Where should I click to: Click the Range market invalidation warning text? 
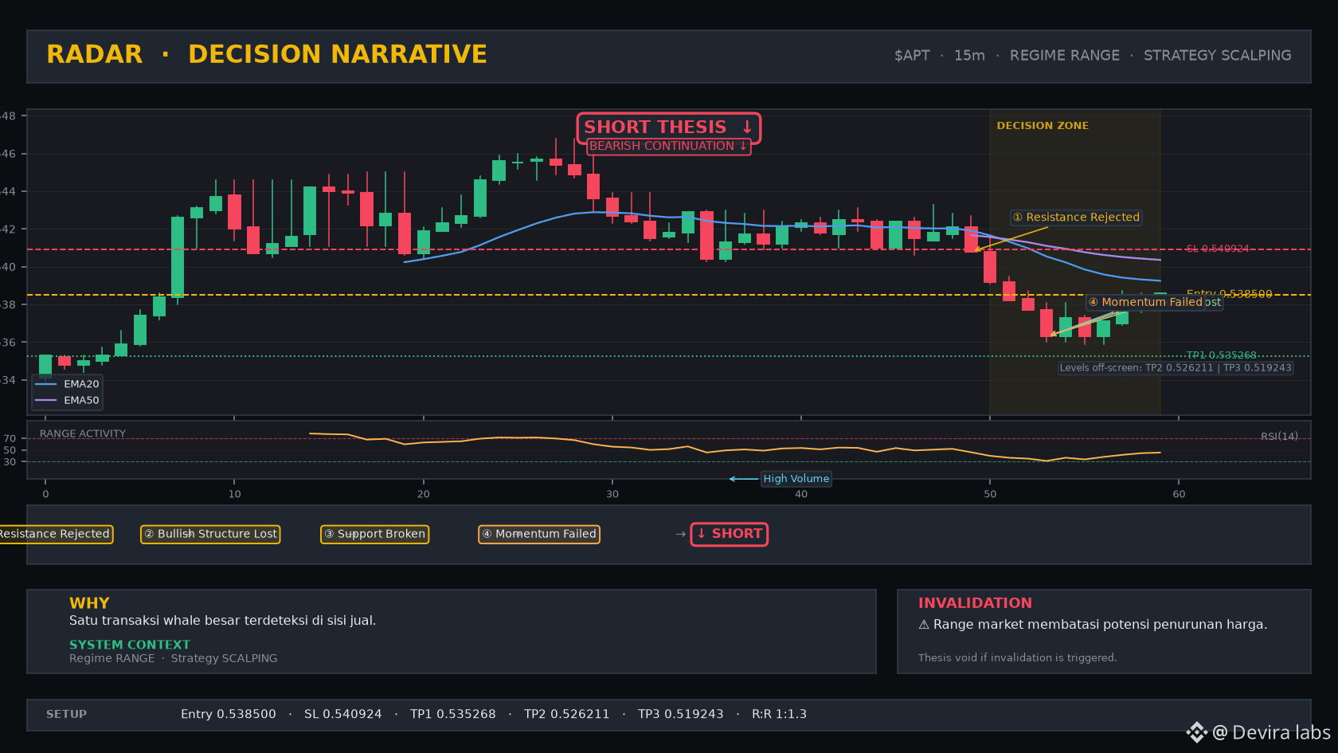(1093, 625)
